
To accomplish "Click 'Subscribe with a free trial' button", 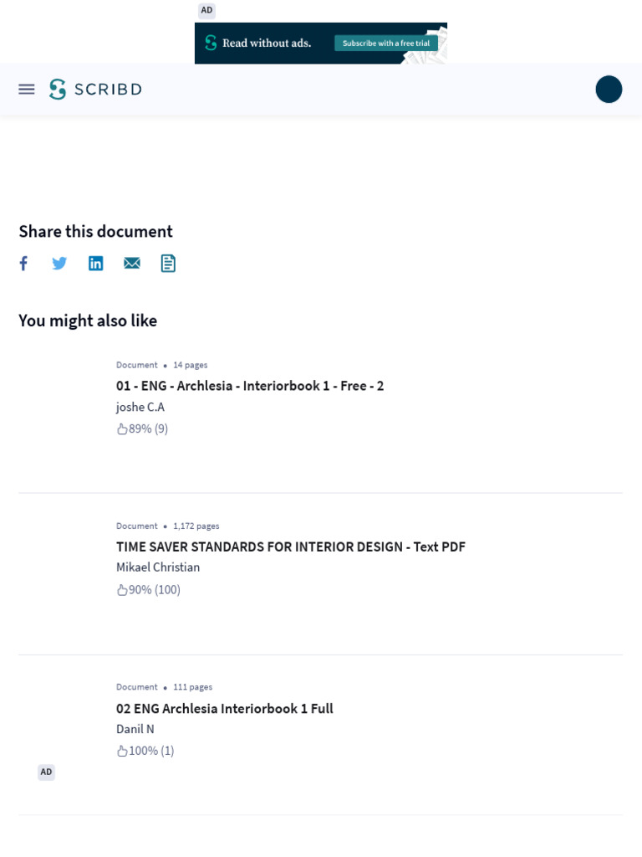I will pos(385,43).
